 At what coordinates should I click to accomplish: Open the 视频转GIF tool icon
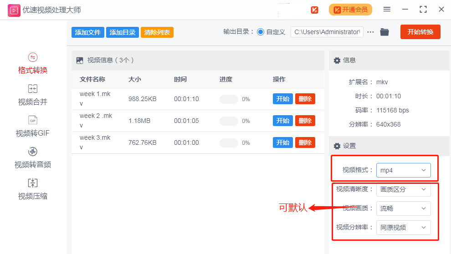click(x=33, y=120)
